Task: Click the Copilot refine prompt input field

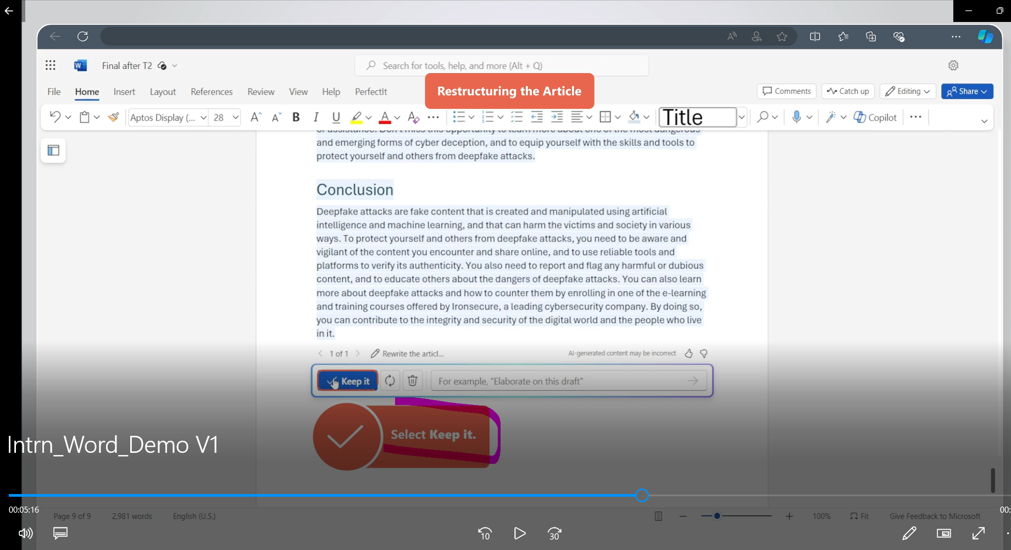Action: coord(569,381)
